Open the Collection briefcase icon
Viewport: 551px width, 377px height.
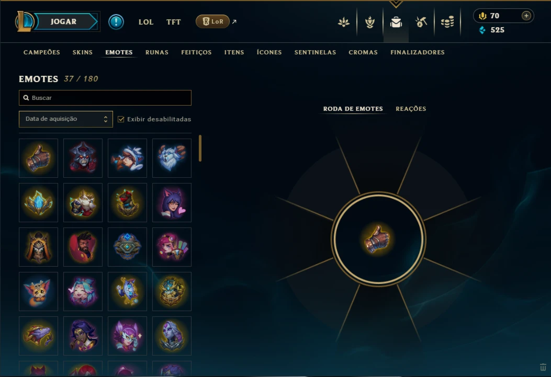coord(396,22)
